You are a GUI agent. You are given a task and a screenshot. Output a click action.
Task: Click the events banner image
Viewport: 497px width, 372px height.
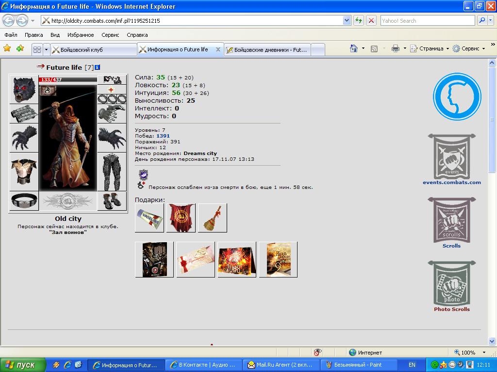(452, 156)
